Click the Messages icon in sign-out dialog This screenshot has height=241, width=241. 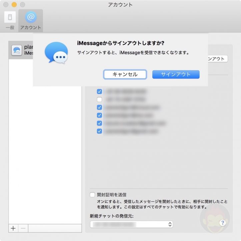tap(56, 53)
